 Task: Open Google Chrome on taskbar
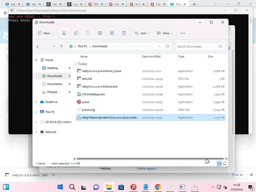pos(158,187)
